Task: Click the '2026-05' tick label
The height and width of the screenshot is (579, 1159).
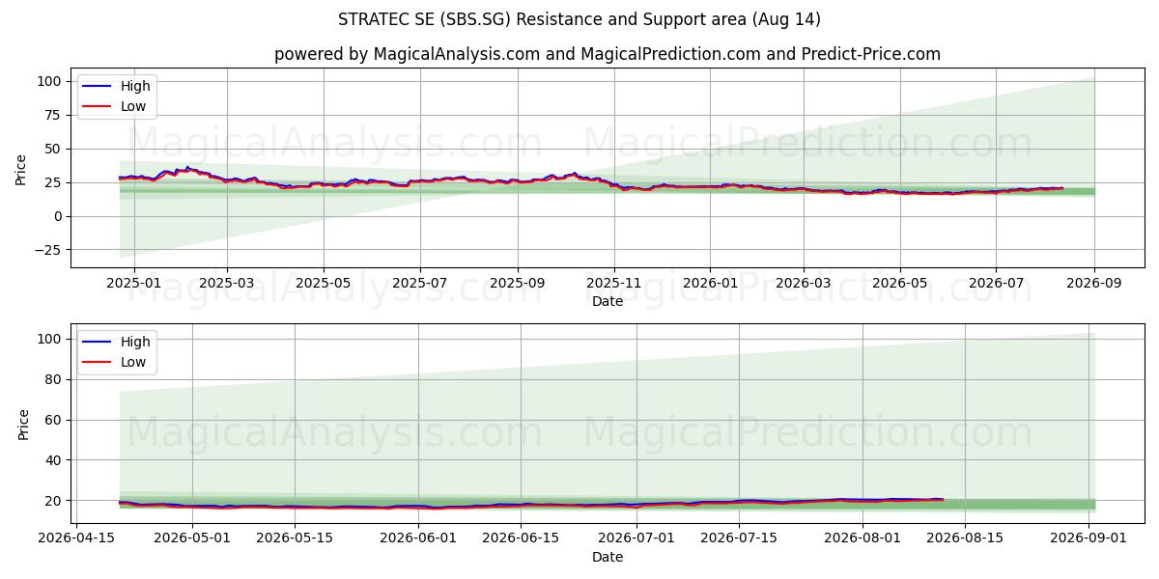Action: 900,283
